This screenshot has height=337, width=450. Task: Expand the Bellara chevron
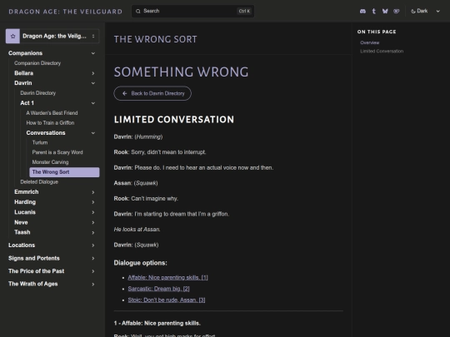[x=93, y=73]
